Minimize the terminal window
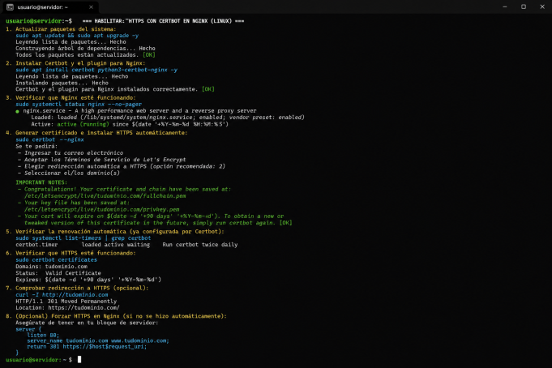552x368 pixels. [x=505, y=6]
